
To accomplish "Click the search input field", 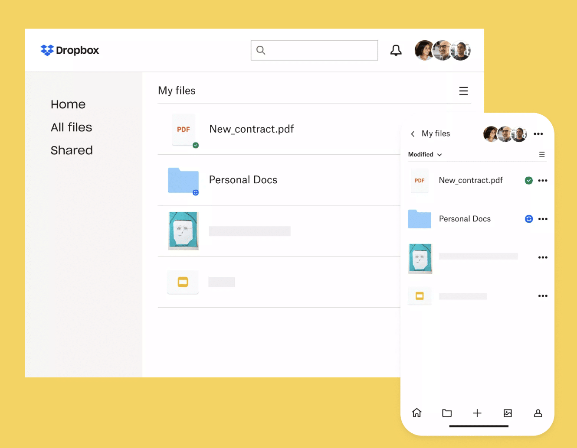I will point(315,50).
